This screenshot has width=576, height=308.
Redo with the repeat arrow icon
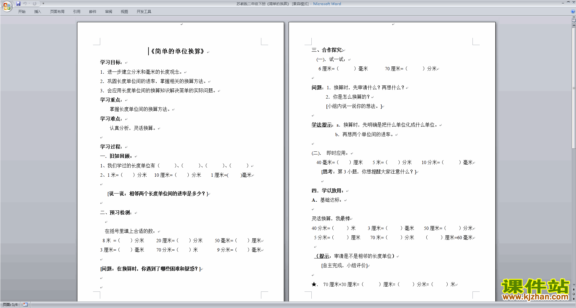[x=34, y=4]
